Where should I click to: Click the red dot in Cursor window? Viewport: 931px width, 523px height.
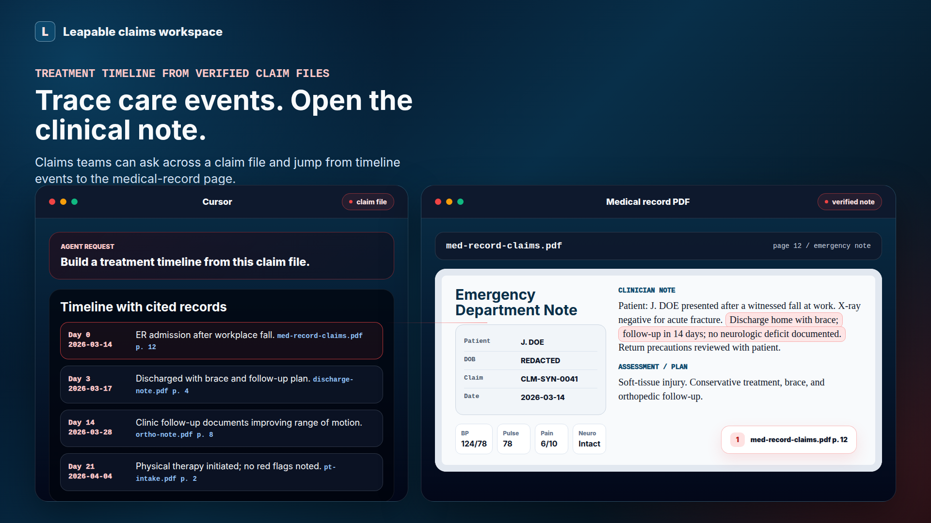click(52, 202)
